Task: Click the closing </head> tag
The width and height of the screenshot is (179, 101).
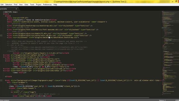Action: pos(8,76)
